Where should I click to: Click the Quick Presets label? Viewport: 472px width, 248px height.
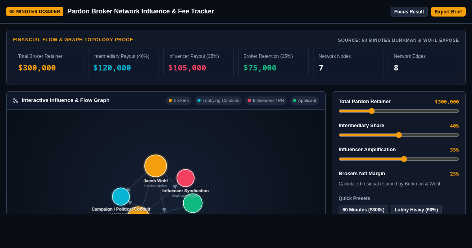(354, 198)
